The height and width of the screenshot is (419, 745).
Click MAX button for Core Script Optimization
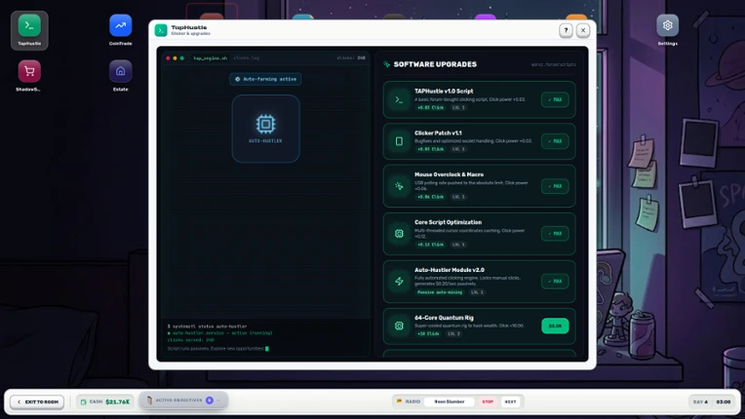(x=555, y=234)
